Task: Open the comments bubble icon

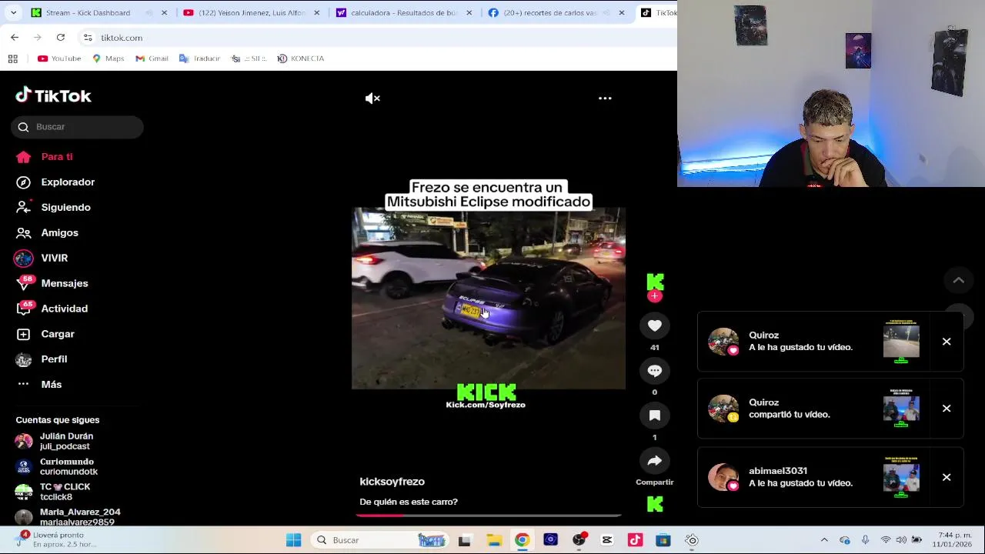Action: [x=655, y=371]
